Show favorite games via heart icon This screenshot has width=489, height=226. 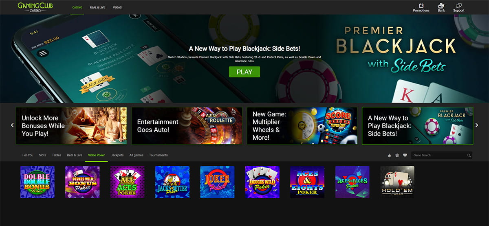click(x=405, y=155)
